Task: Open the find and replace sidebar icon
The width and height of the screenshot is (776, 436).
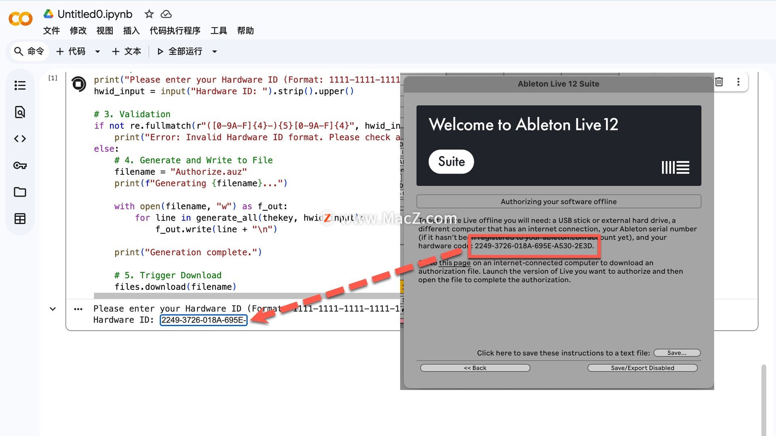Action: coord(20,112)
